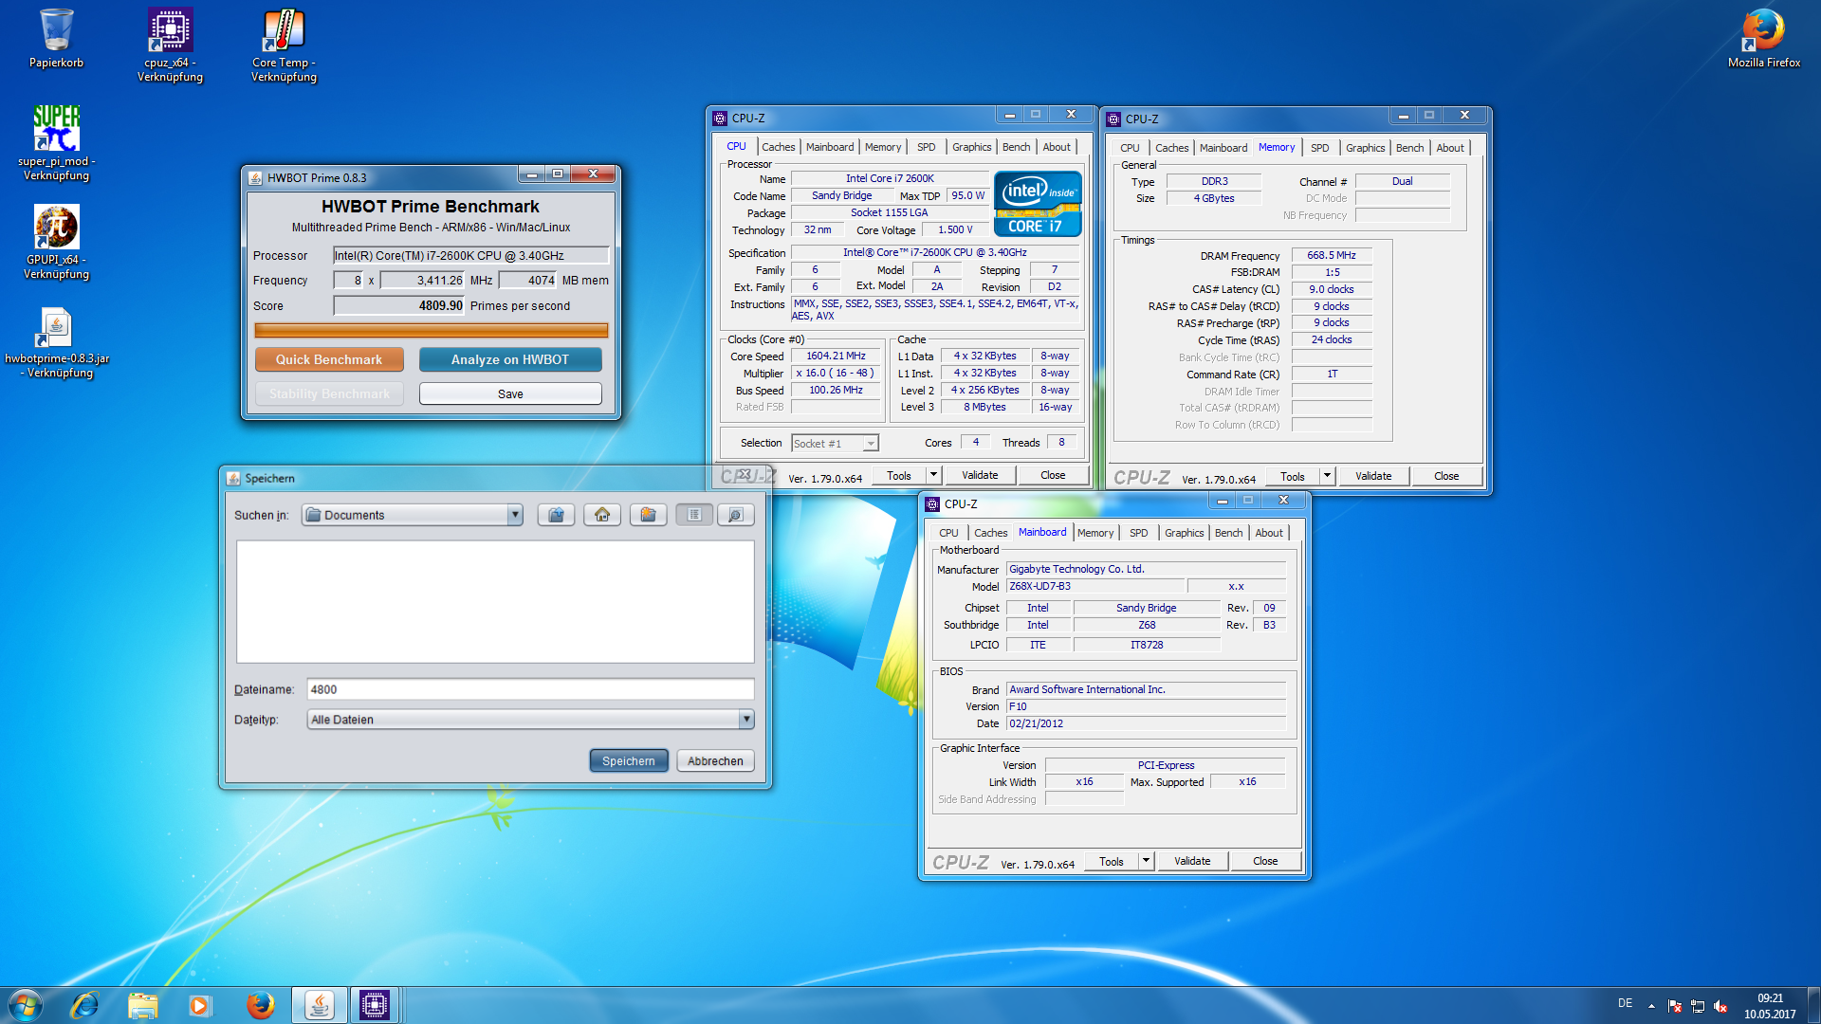The height and width of the screenshot is (1024, 1821).
Task: Click the orange benchmark progress bar
Action: point(432,331)
